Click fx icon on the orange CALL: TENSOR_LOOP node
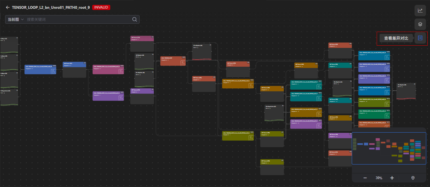 tap(183, 63)
